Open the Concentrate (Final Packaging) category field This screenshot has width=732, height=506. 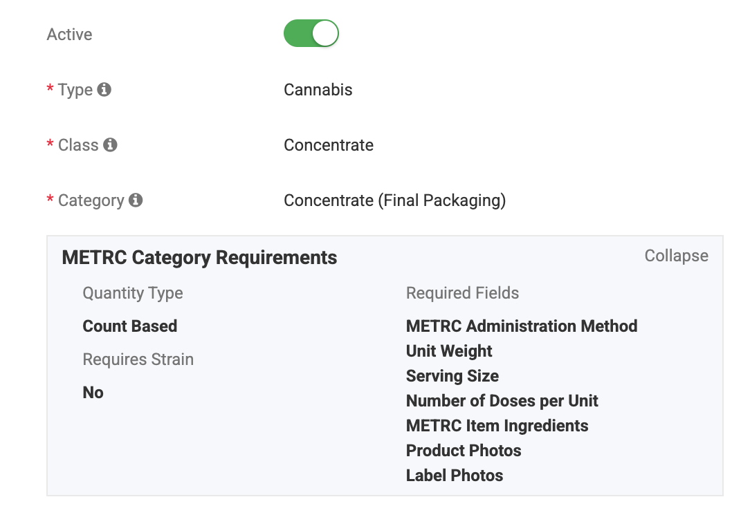[395, 200]
